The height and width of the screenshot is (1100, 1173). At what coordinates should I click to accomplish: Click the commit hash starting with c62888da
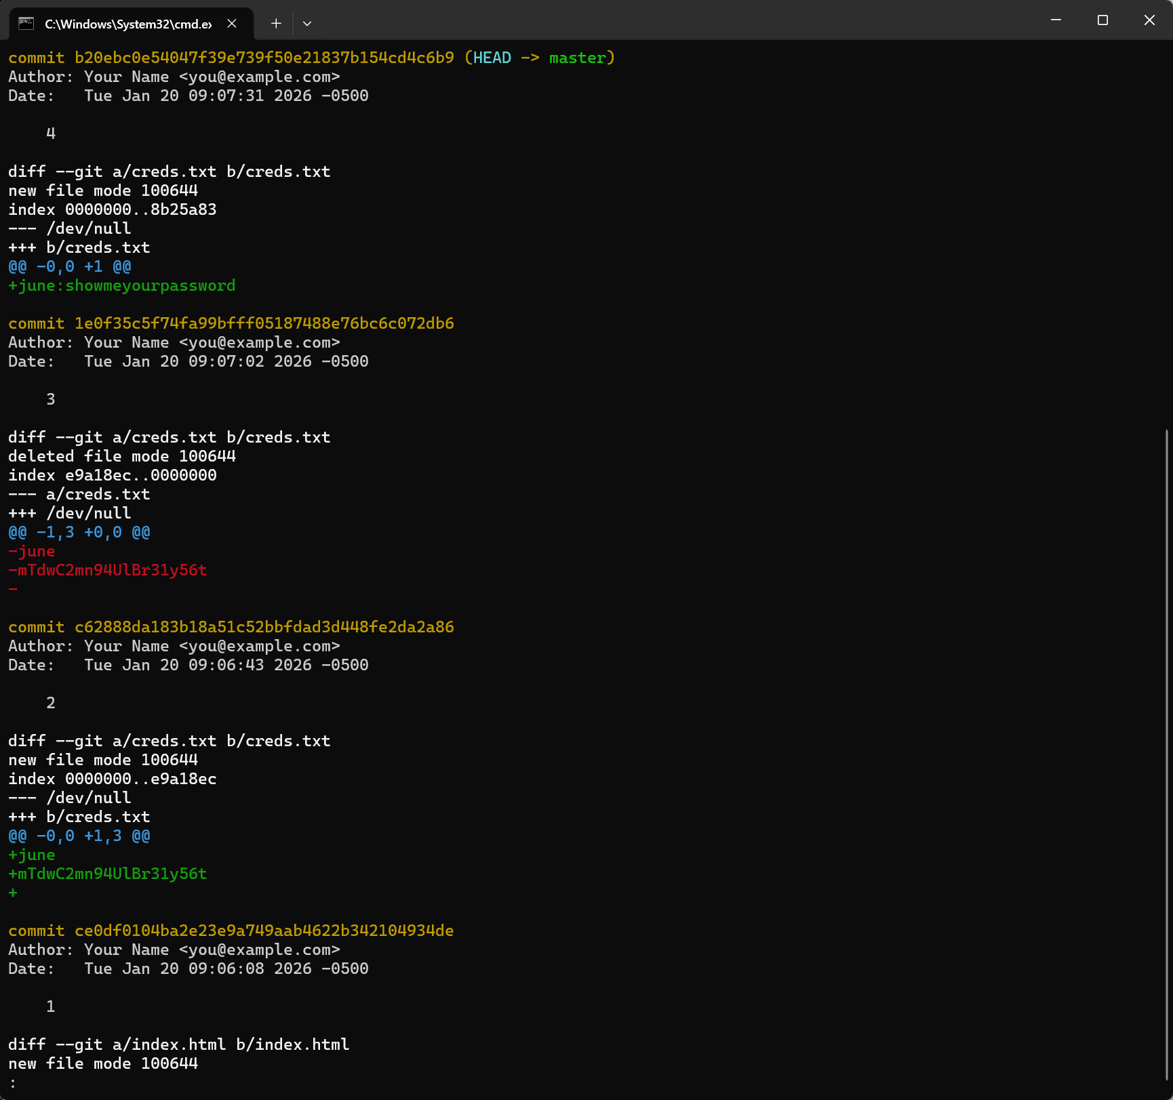click(264, 628)
